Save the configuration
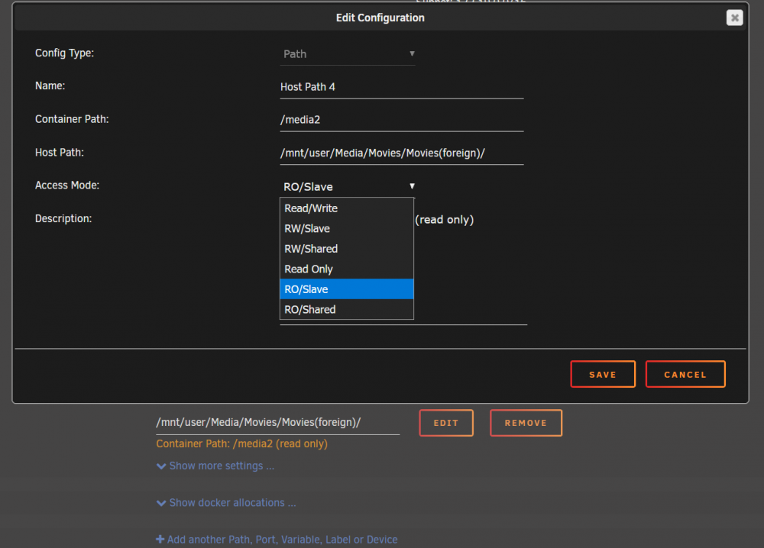The height and width of the screenshot is (548, 764). click(x=603, y=374)
